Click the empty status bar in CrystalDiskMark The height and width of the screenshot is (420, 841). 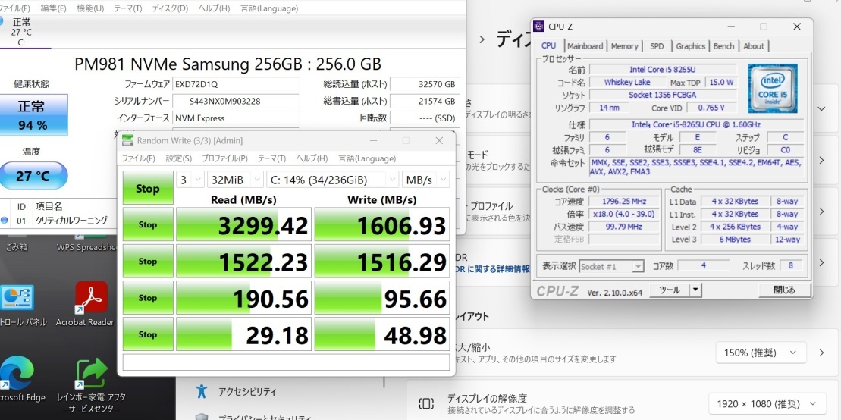(x=287, y=362)
